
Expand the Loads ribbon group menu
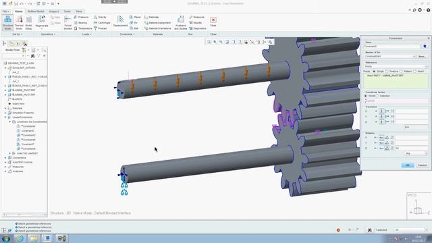(x=86, y=34)
